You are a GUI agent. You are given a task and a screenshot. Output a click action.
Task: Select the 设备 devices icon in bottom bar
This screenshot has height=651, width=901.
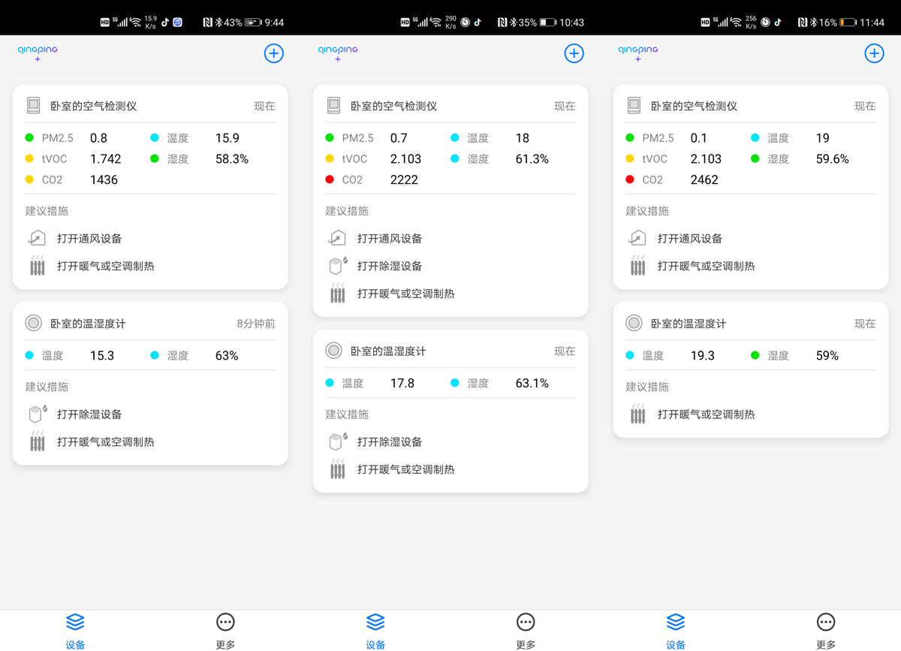75,622
